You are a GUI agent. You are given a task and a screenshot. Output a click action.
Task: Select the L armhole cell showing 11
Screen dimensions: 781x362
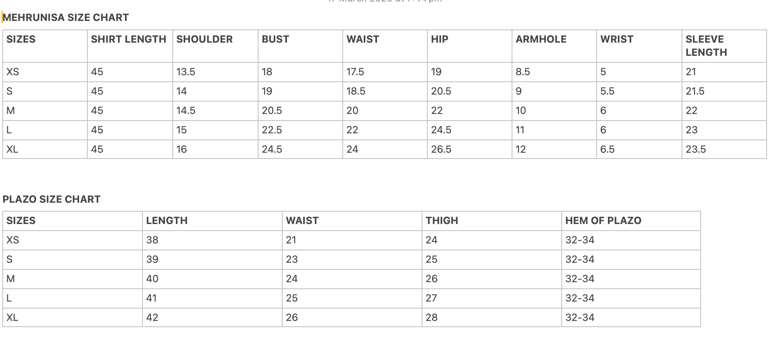pos(554,130)
